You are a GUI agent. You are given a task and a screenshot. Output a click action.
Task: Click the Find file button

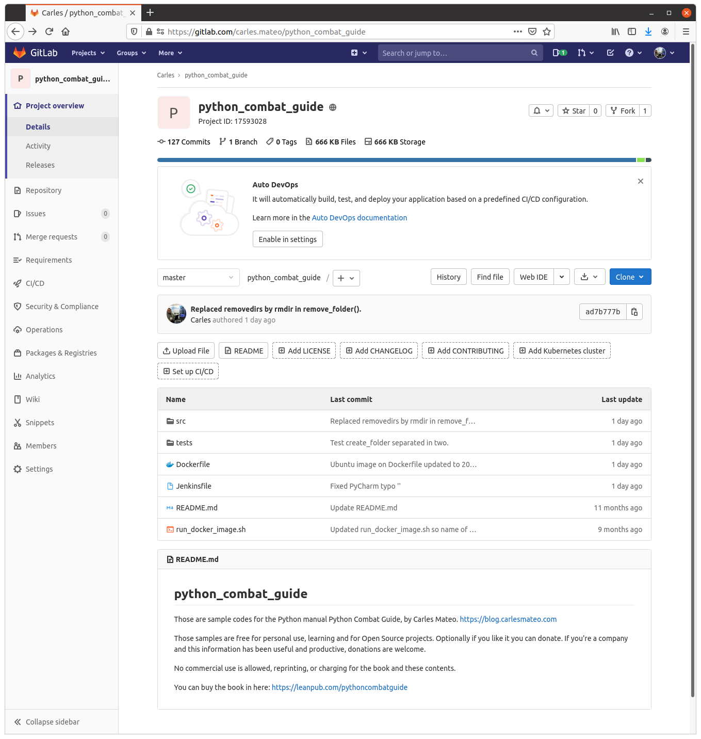490,277
